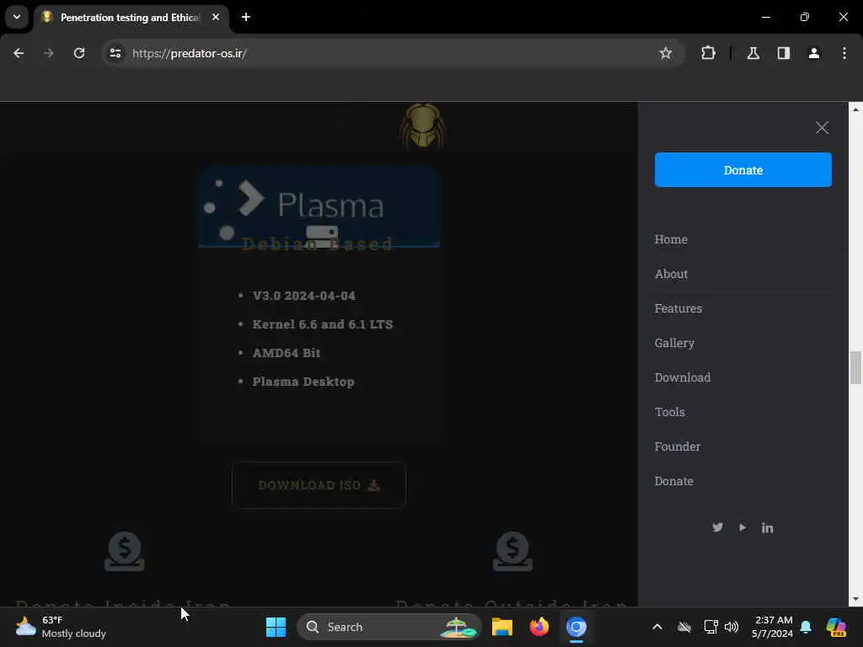
Task: Click the network status tray icon
Action: pos(710,627)
